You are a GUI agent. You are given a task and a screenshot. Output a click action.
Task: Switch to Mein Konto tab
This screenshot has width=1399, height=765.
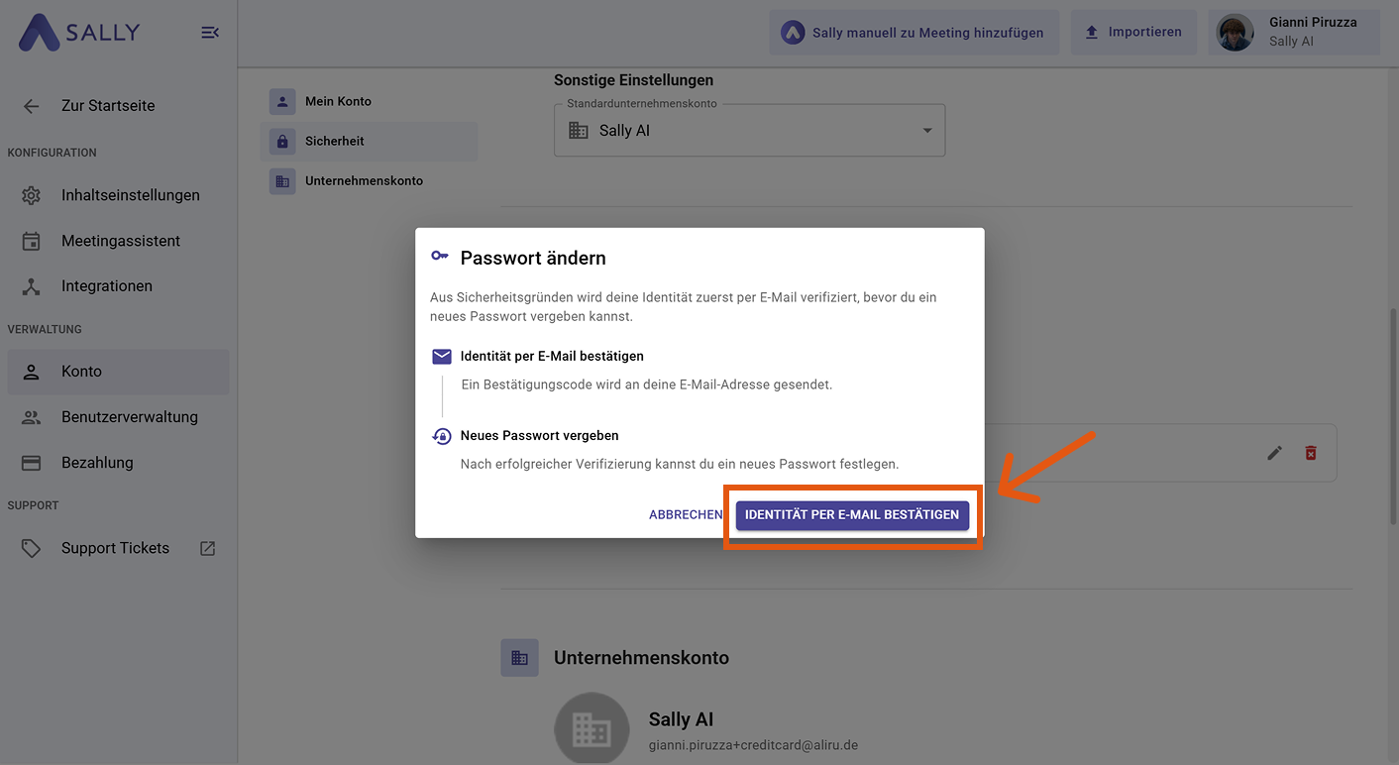338,101
